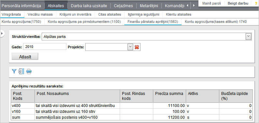This screenshot has height=123, width=259.
Task: Click the Atlasīt button
Action: (x=25, y=56)
